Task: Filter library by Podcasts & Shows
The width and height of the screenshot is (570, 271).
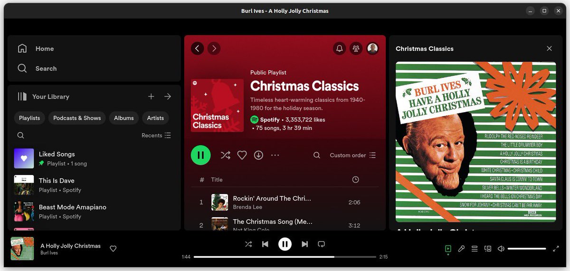Action: [77, 118]
